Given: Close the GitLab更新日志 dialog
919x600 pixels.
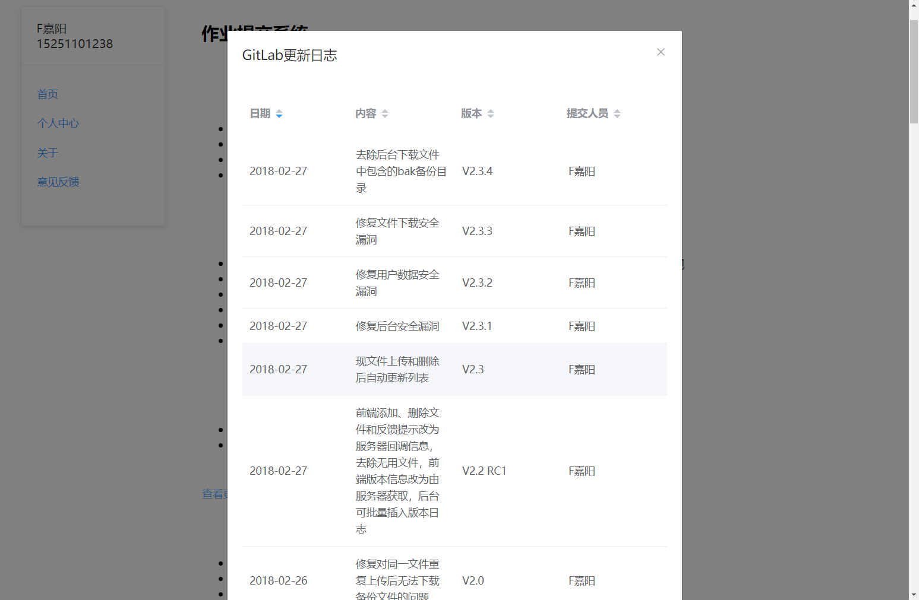Looking at the screenshot, I should (x=661, y=52).
